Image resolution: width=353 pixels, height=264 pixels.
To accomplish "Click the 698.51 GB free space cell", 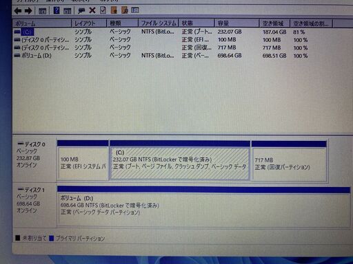I will click(x=274, y=56).
